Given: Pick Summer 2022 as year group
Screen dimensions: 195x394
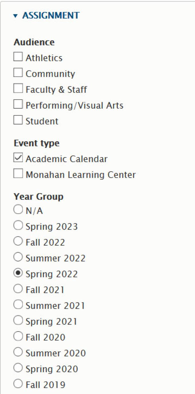Looking at the screenshot, I should (x=18, y=258).
